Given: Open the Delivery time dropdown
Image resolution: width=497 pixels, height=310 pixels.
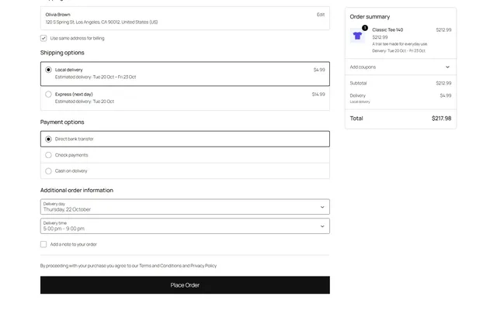Looking at the screenshot, I should [x=185, y=226].
